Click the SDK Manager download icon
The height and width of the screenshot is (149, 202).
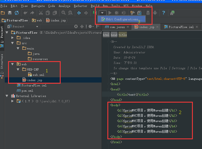click(x=148, y=13)
